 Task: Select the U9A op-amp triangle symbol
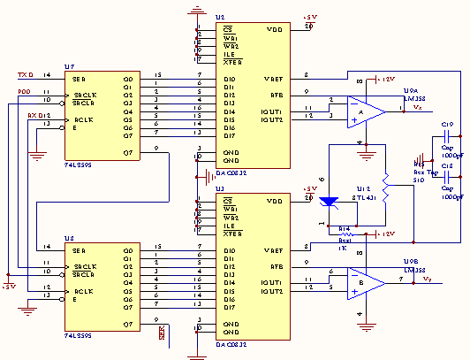click(367, 112)
